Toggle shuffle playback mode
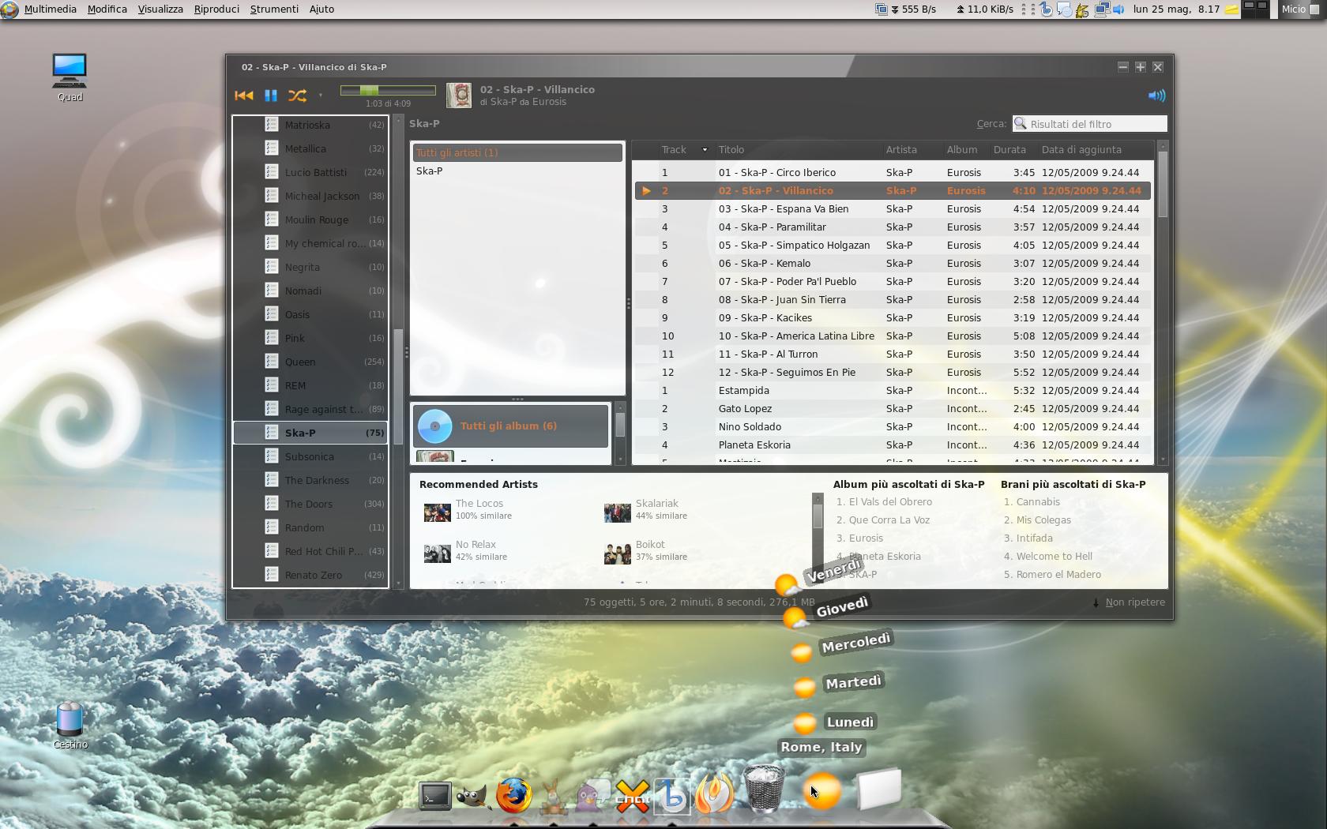This screenshot has width=1327, height=829. [x=297, y=96]
